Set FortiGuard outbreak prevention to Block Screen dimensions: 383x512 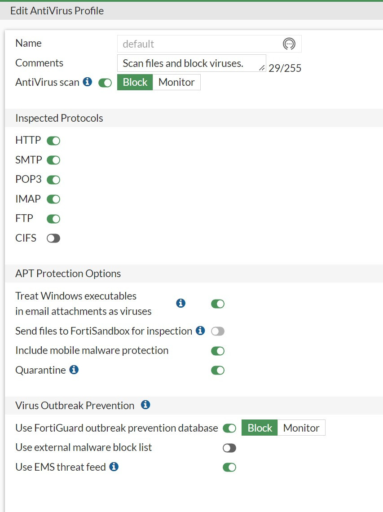point(260,428)
